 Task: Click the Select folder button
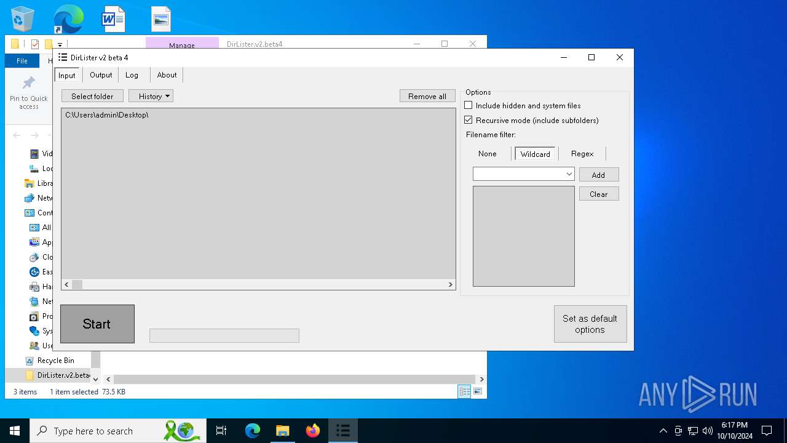click(92, 96)
